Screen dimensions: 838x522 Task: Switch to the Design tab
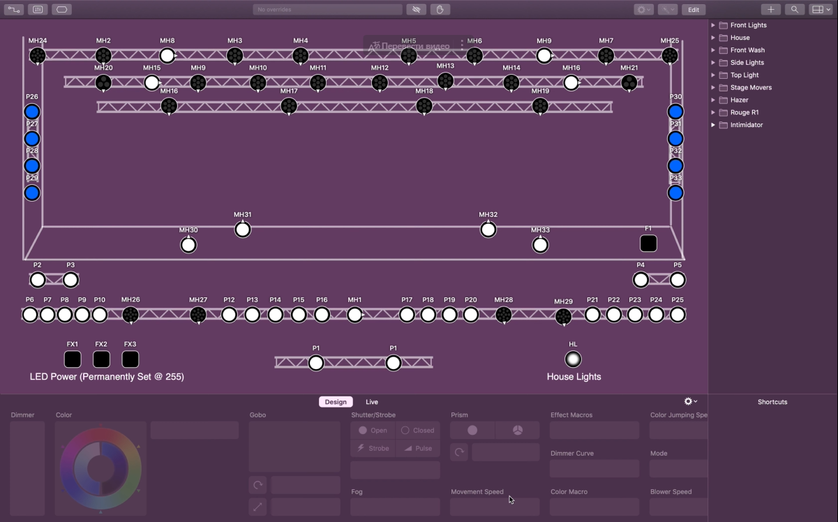tap(336, 402)
